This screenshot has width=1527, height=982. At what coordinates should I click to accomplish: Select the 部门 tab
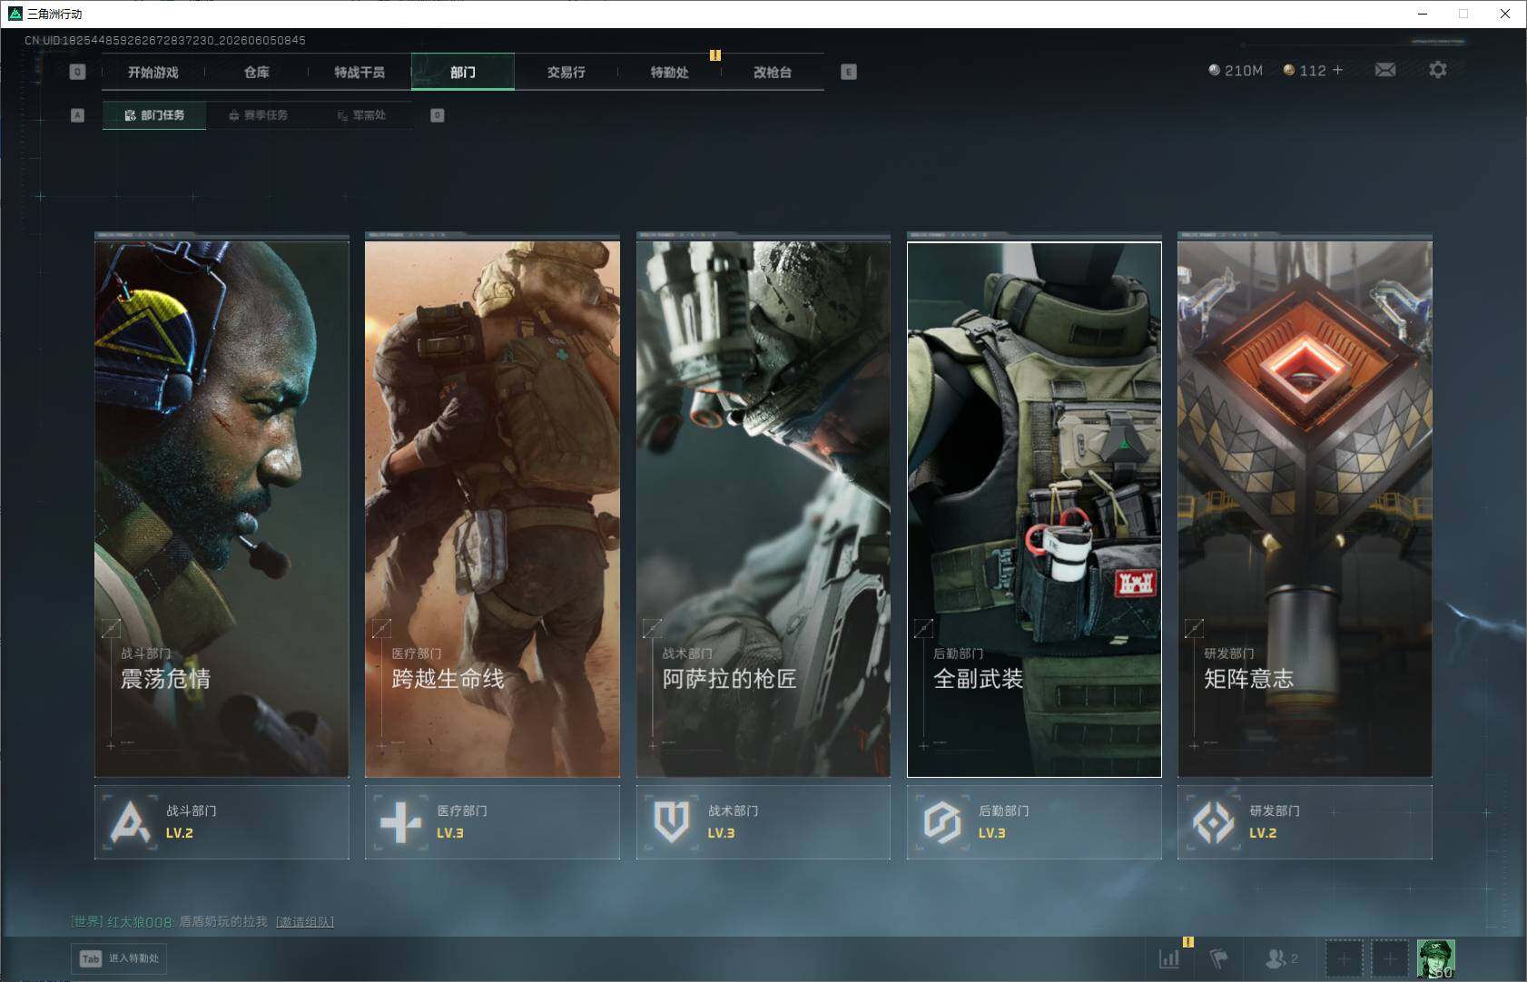(463, 72)
